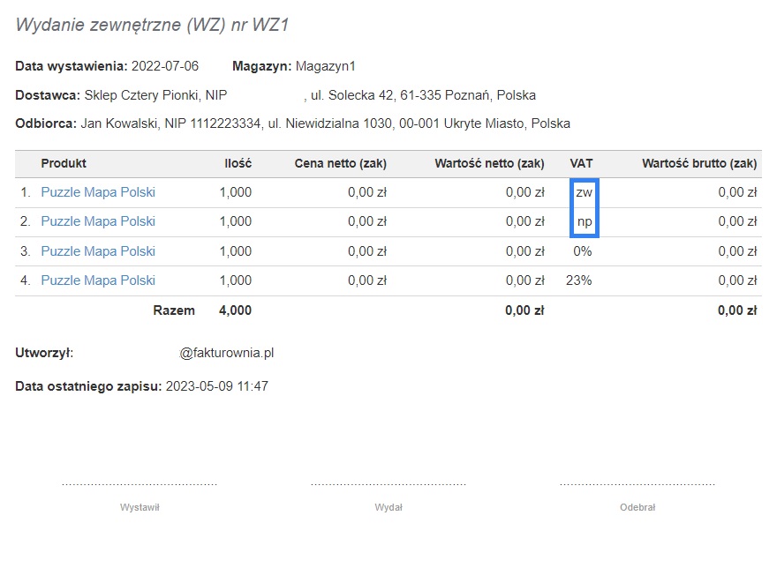Click the "Magazyn:" label

262,66
